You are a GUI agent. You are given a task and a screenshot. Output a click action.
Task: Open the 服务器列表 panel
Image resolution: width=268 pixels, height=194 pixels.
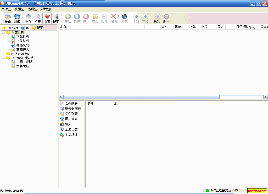point(70,109)
